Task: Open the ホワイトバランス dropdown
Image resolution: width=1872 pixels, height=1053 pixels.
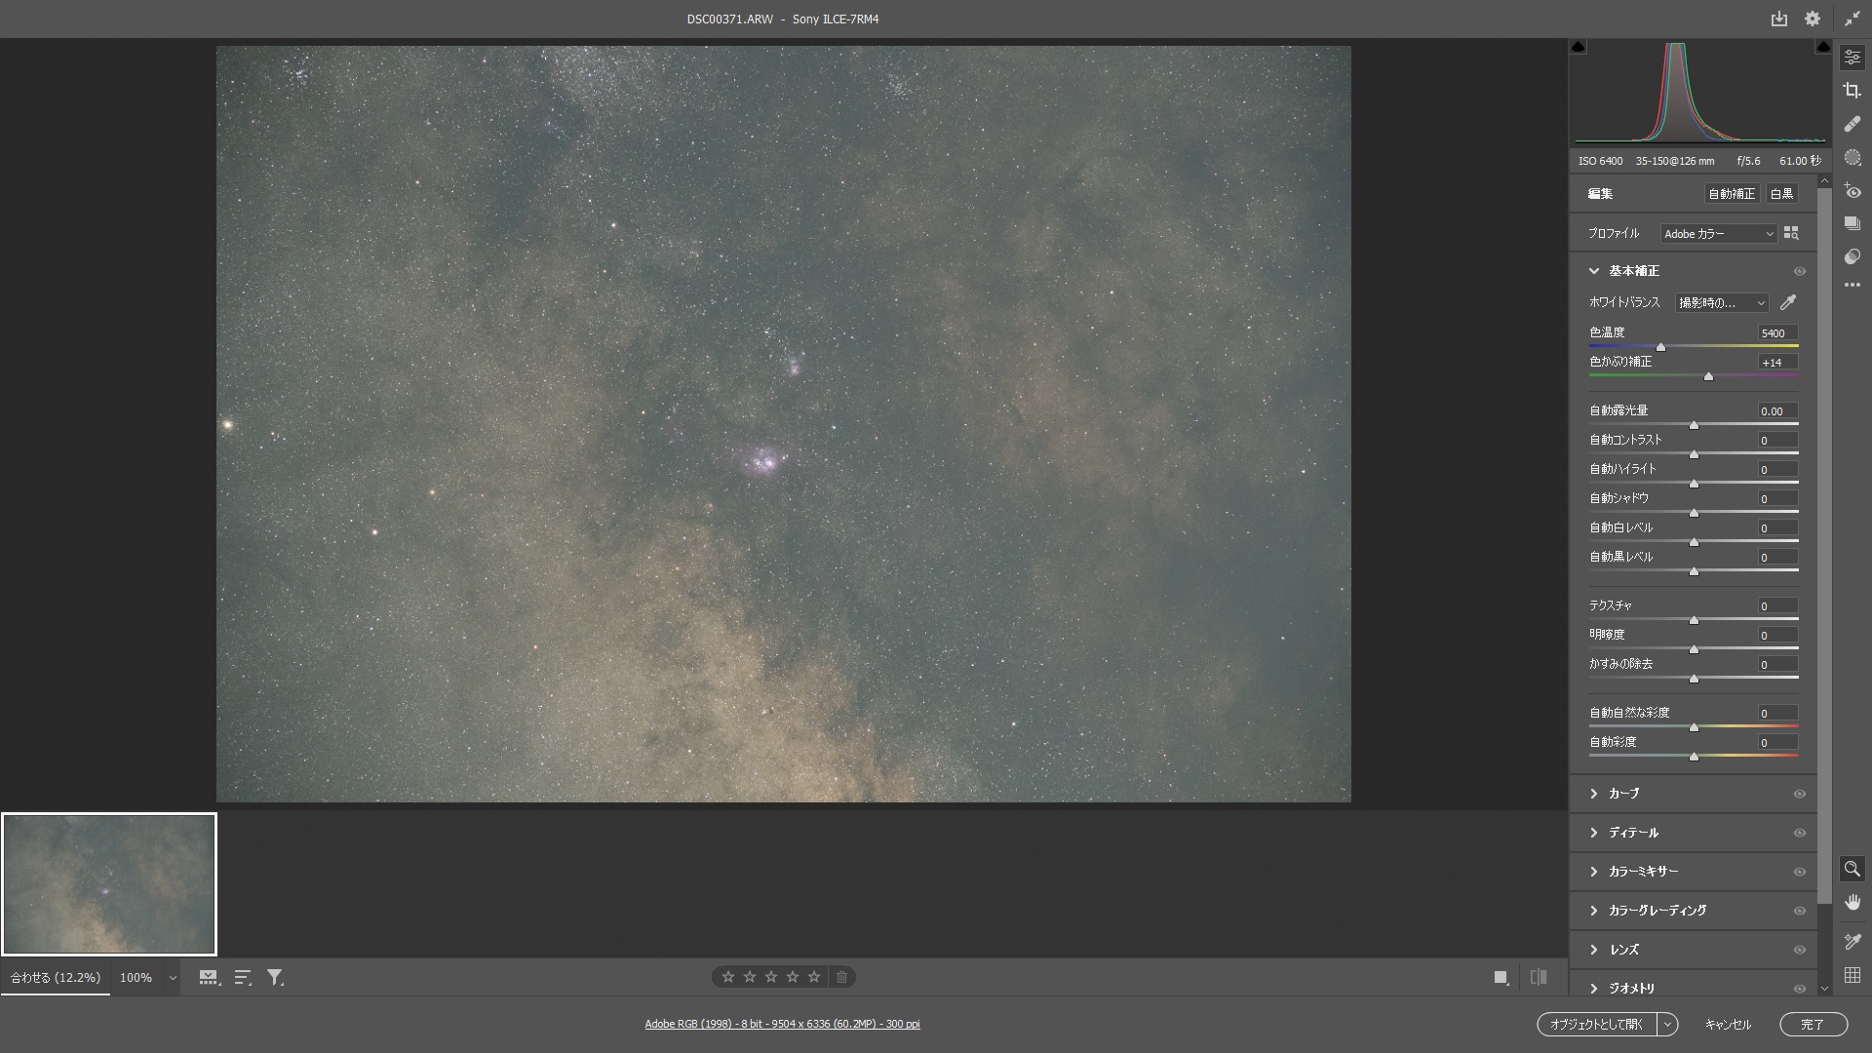Action: (x=1721, y=303)
